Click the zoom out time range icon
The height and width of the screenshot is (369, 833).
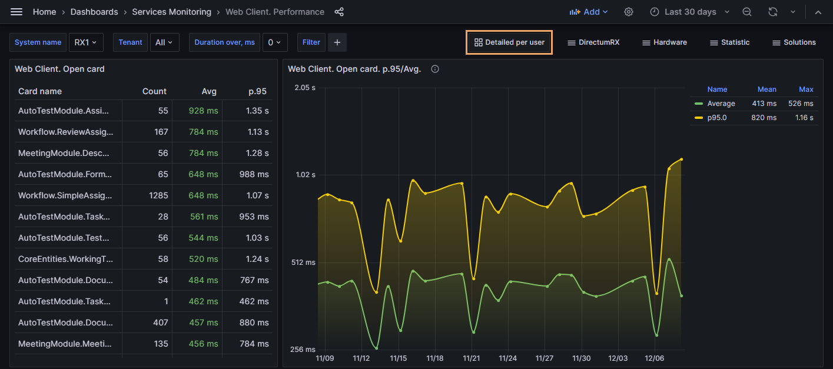pyautogui.click(x=747, y=12)
